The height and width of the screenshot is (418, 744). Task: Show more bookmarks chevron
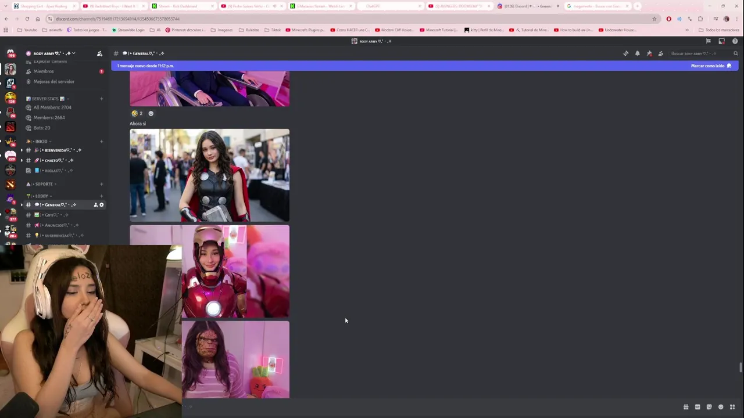coord(687,30)
